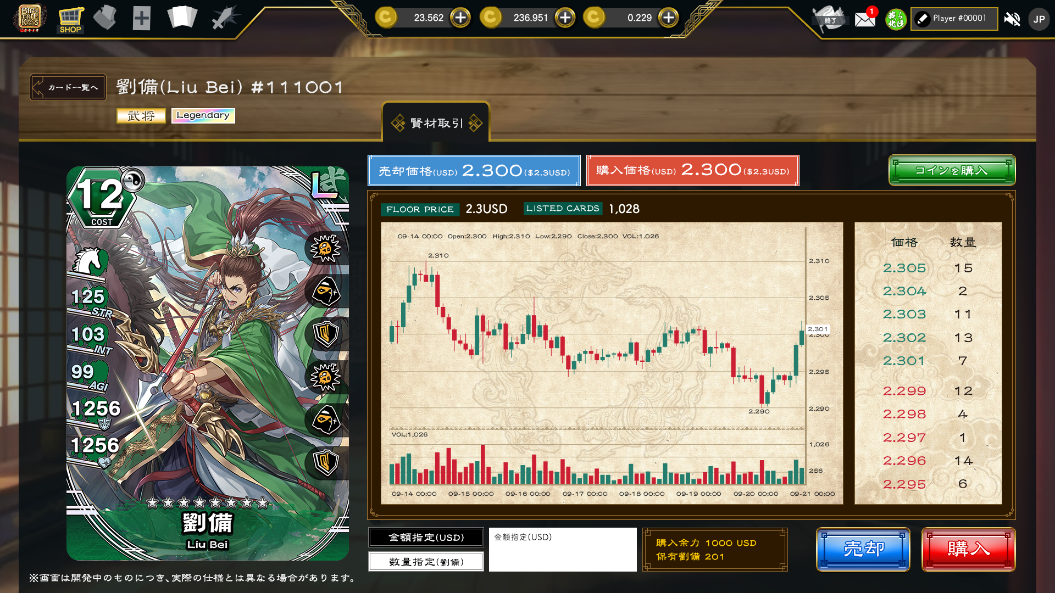The image size is (1055, 593).
Task: Focus the 金額指定(USD) amount input field
Action: (x=563, y=550)
